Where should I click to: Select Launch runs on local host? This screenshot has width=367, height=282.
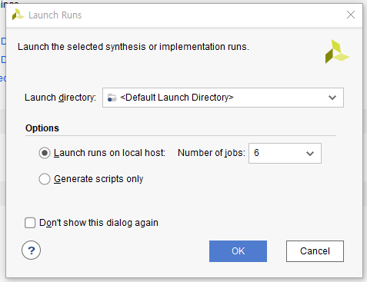click(45, 153)
